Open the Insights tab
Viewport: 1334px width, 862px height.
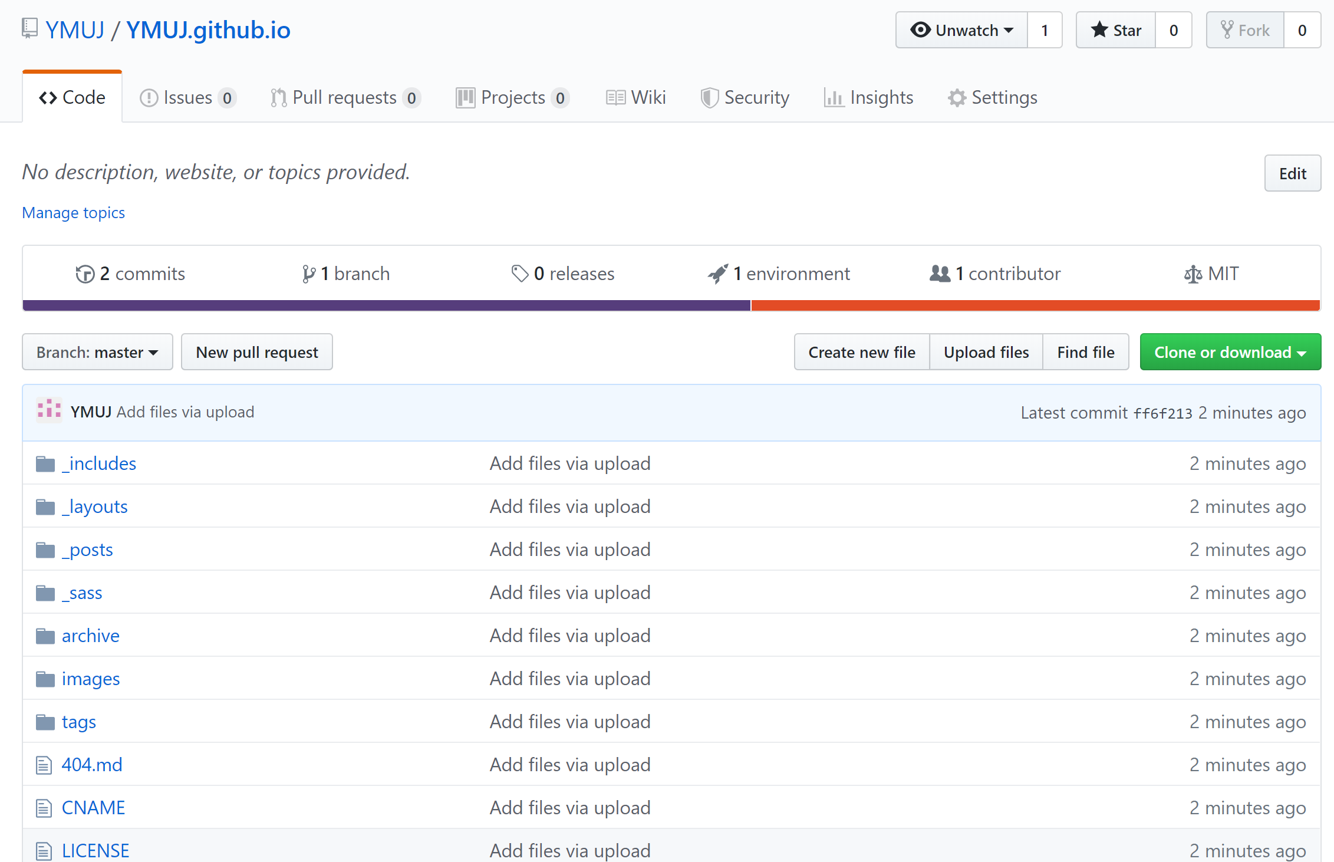868,97
